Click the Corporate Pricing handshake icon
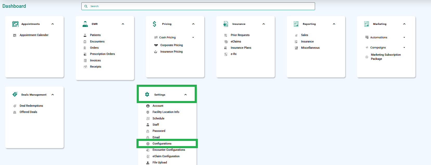This screenshot has height=165, width=431. (x=156, y=45)
